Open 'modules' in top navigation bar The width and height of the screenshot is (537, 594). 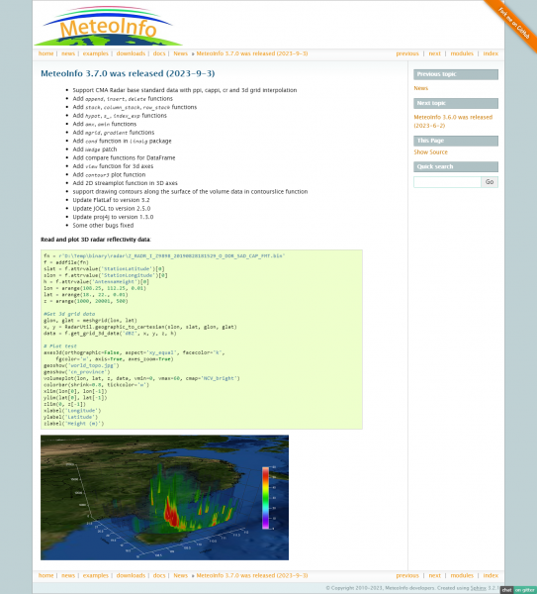pos(462,53)
